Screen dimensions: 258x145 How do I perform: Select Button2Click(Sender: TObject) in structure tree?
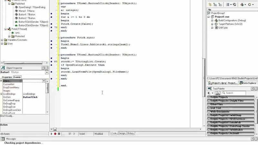34,25
